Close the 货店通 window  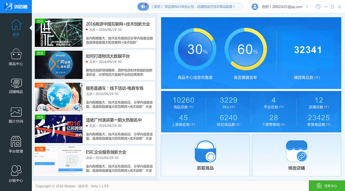[x=339, y=7]
